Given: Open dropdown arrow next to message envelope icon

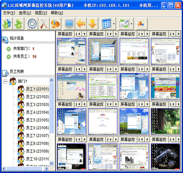Looking at the screenshot, I should tap(132, 24).
